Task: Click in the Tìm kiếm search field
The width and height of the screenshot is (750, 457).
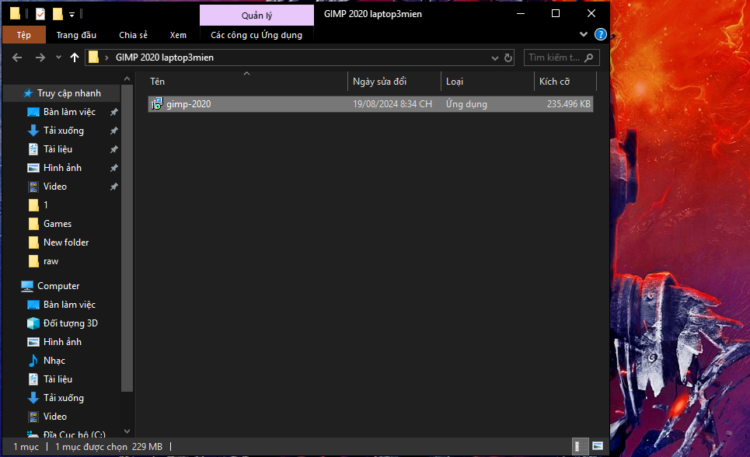Action: tap(553, 58)
